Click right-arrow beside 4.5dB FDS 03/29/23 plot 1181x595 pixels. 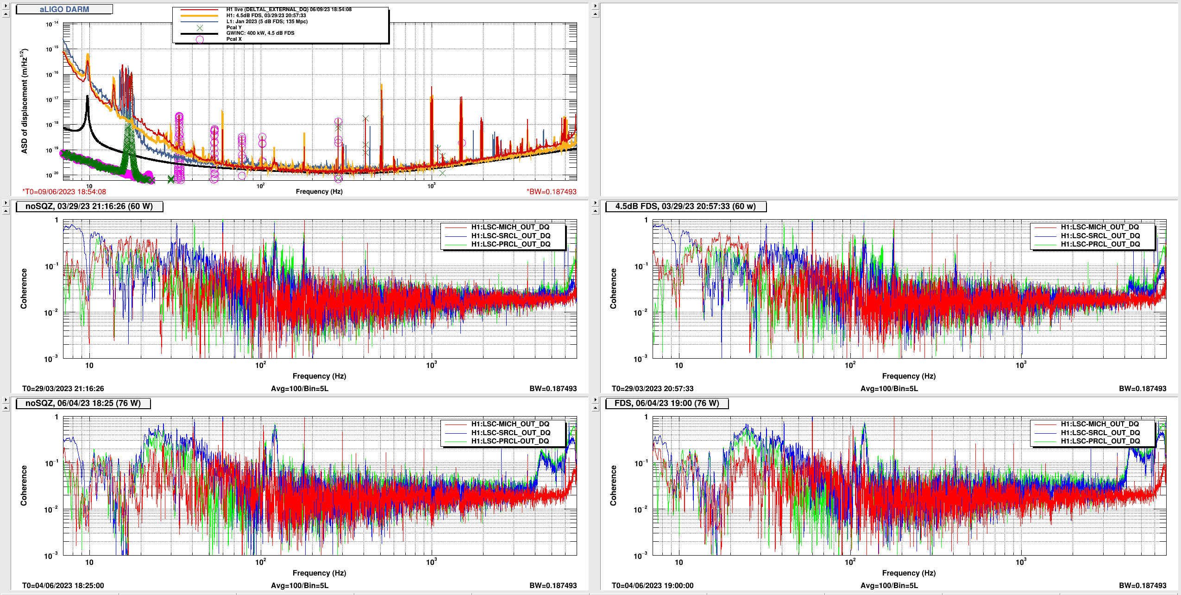click(x=595, y=203)
